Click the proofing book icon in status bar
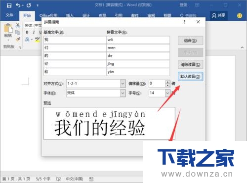 tap(58, 179)
